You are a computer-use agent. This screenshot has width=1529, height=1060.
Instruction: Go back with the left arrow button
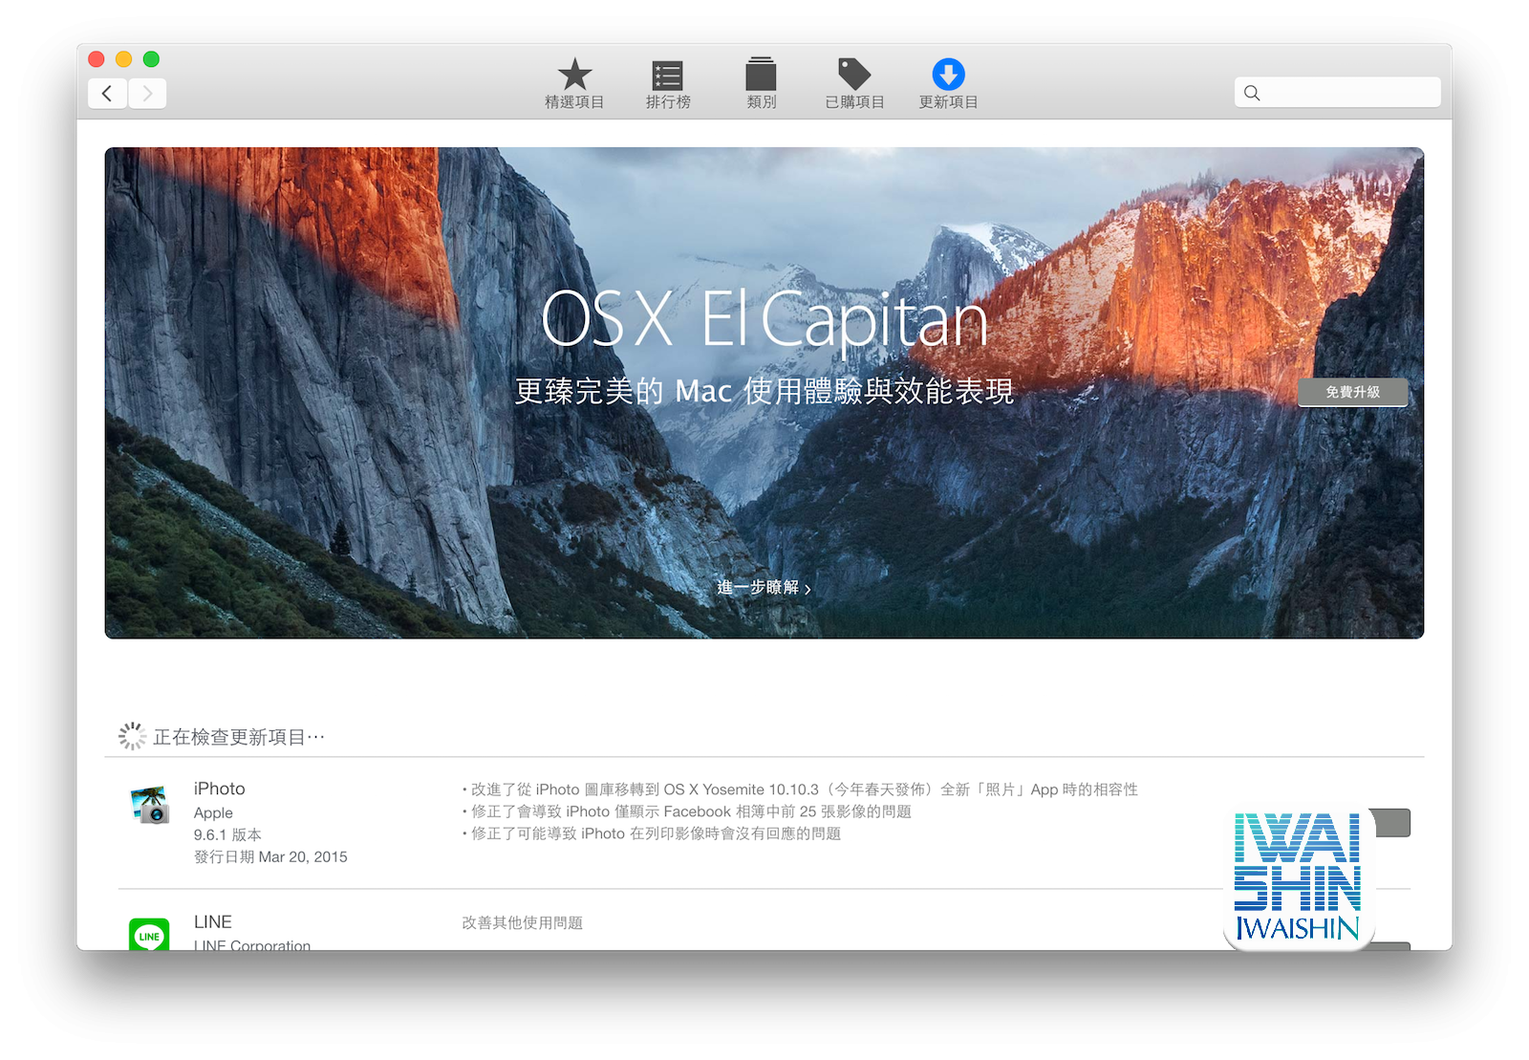[x=107, y=94]
